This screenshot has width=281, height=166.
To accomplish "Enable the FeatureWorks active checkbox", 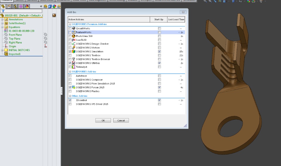I will tap(70, 32).
